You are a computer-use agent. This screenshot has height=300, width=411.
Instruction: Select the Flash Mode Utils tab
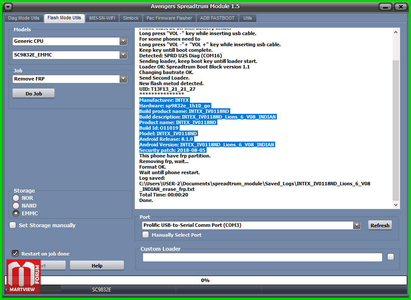(x=64, y=18)
